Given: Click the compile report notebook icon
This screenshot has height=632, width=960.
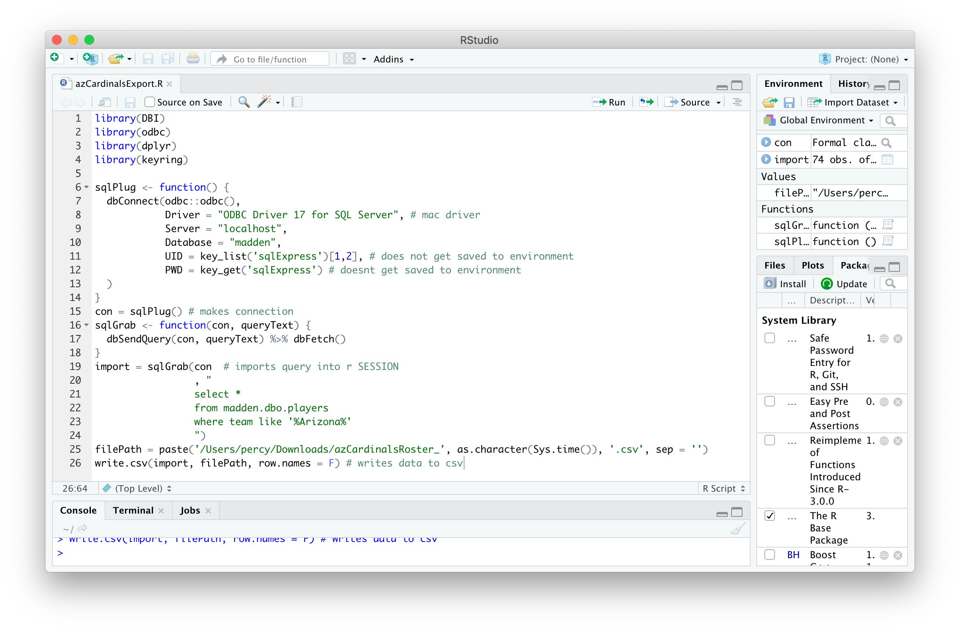Looking at the screenshot, I should tap(297, 102).
